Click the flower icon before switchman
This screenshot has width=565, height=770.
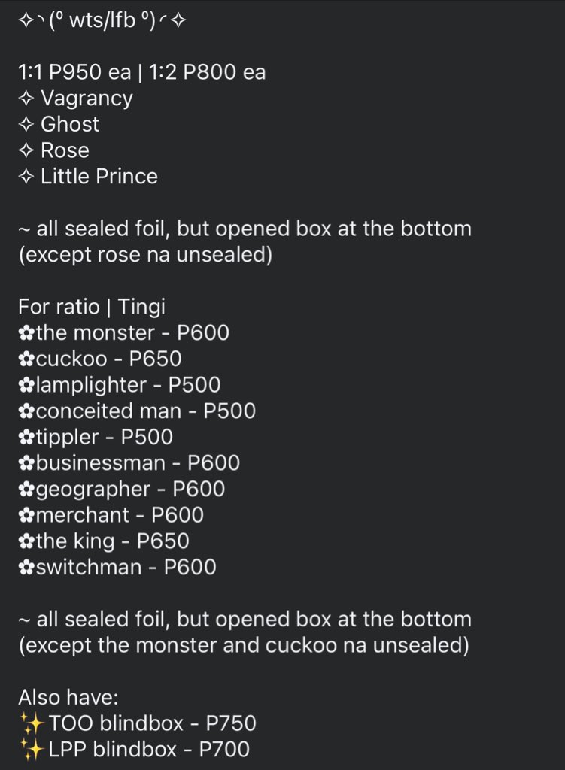[x=26, y=568]
